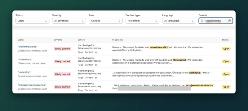Click Likely banned badge in umweltfreundlich row
248x111 pixels.
[x=63, y=49]
